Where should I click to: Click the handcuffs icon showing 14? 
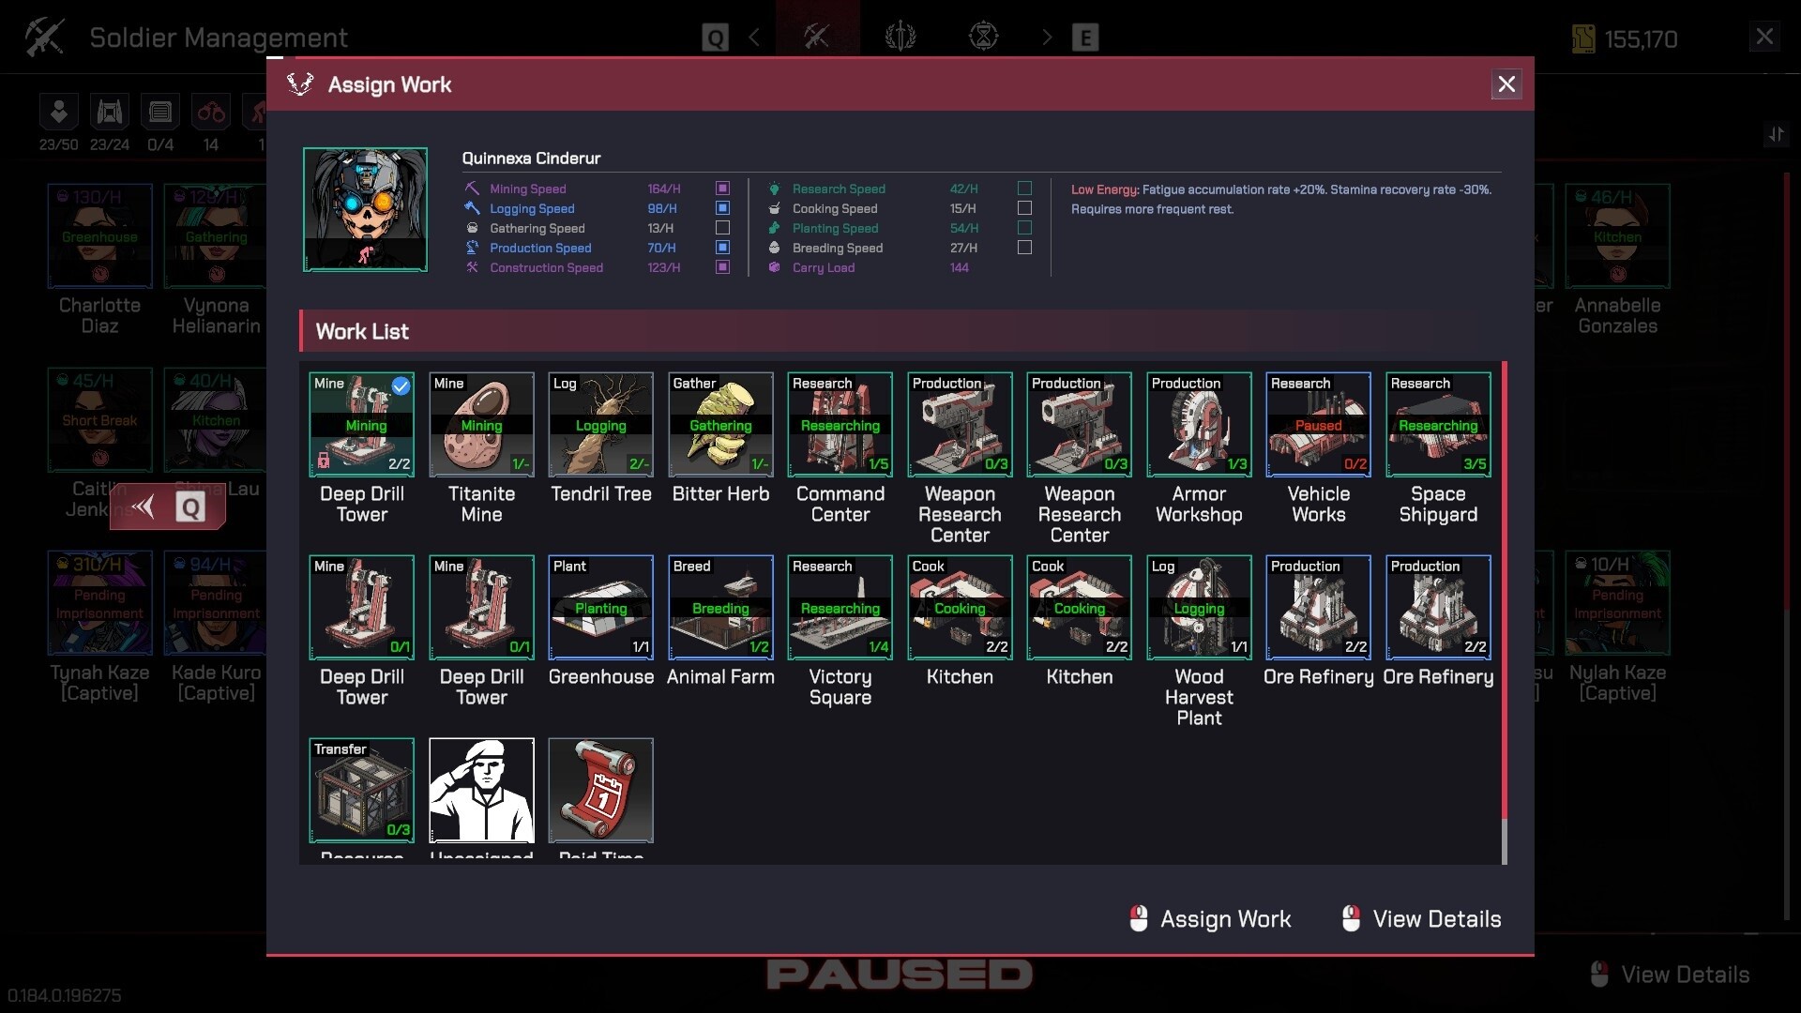pos(211,113)
